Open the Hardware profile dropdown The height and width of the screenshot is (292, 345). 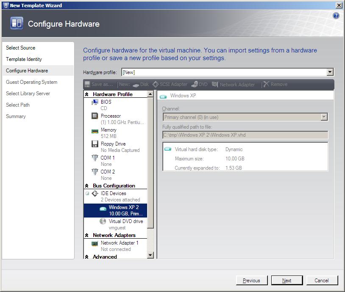[330, 72]
